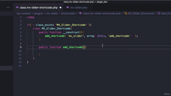Switch to the mv-slider.php tab
The height and width of the screenshot is (96, 171).
pos(79,8)
